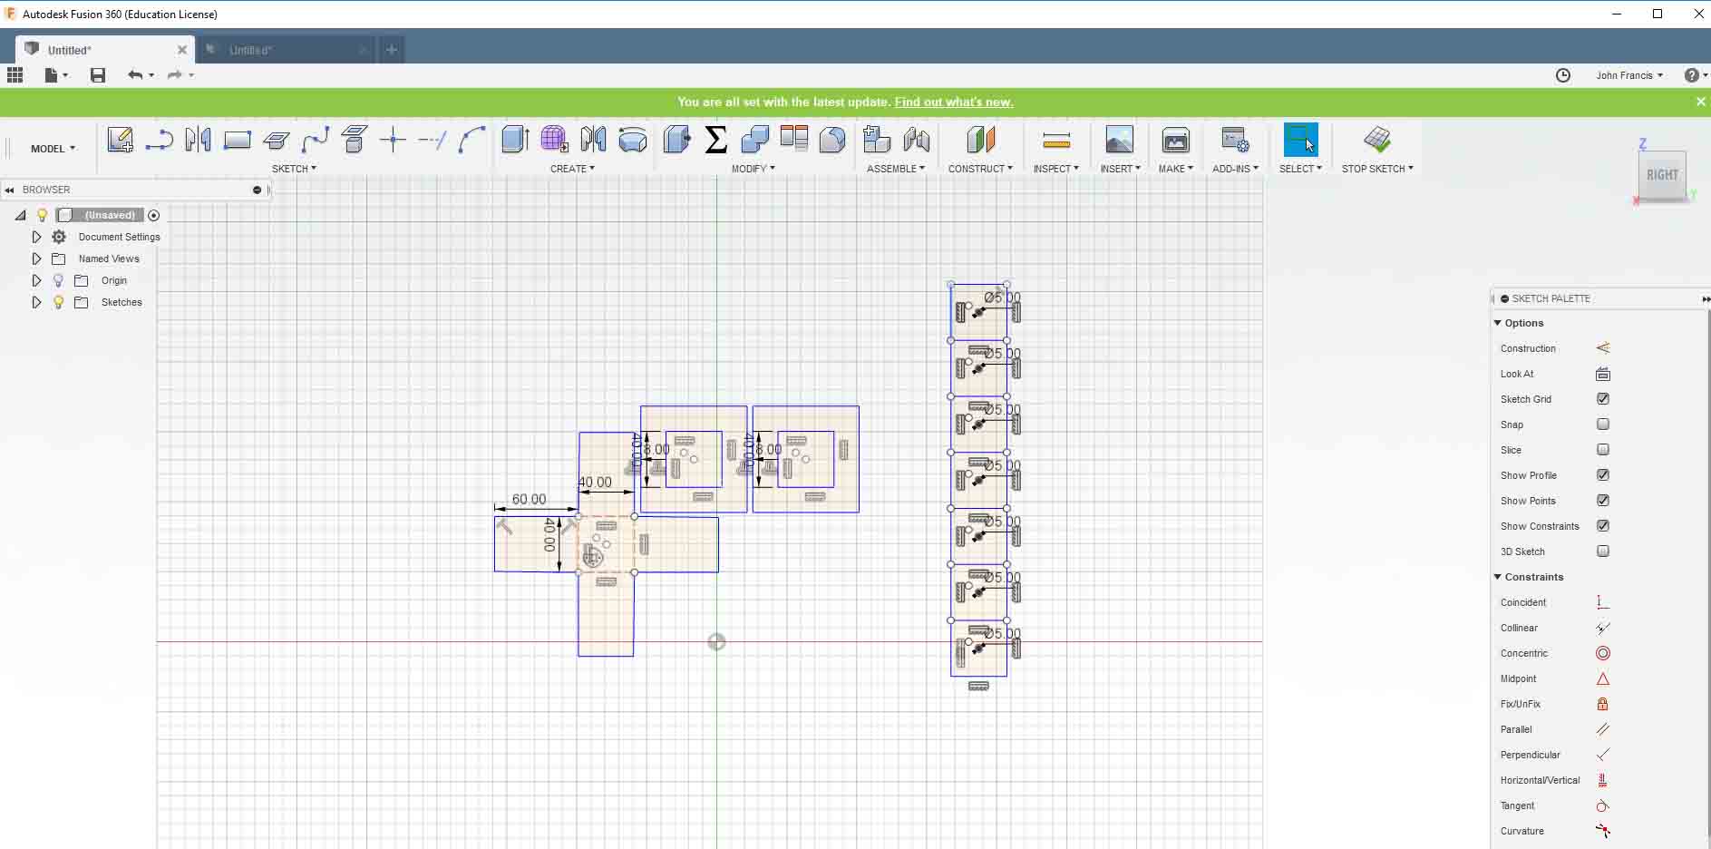This screenshot has width=1711, height=849.
Task: Click the 3D Print make icon
Action: [x=1175, y=140]
